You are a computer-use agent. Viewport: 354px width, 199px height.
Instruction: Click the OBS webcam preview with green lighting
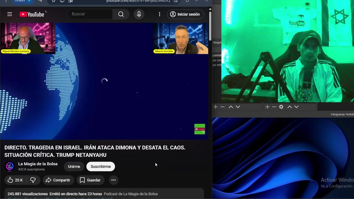[288, 51]
